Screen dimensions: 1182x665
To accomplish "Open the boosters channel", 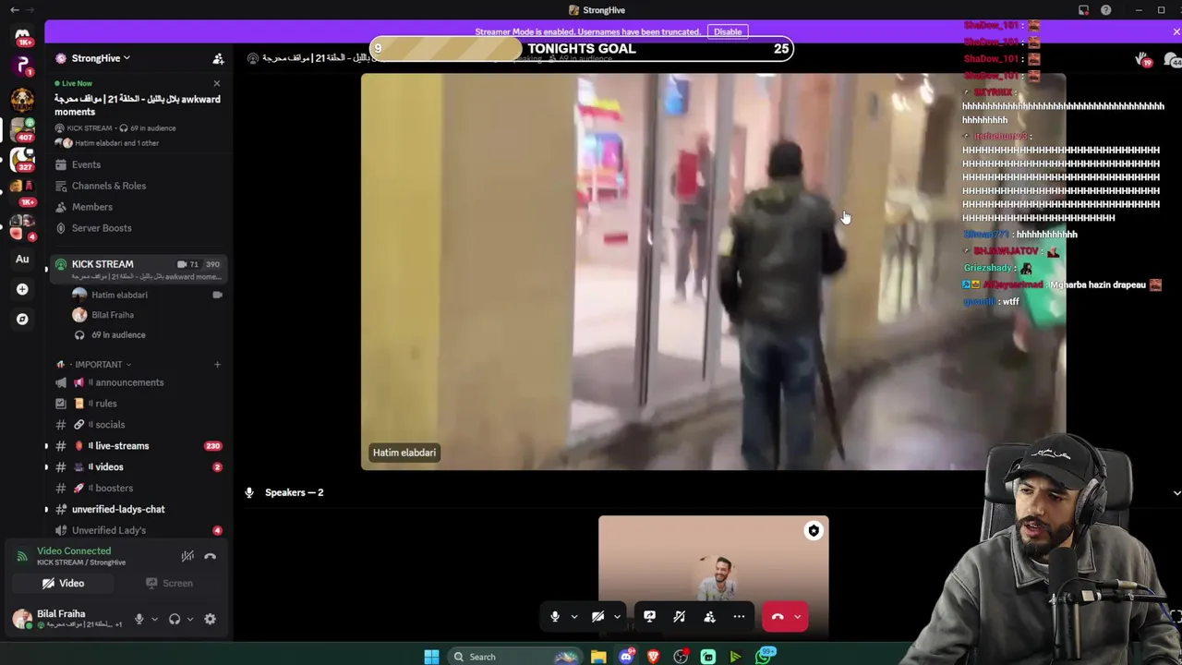I will click(x=137, y=489).
